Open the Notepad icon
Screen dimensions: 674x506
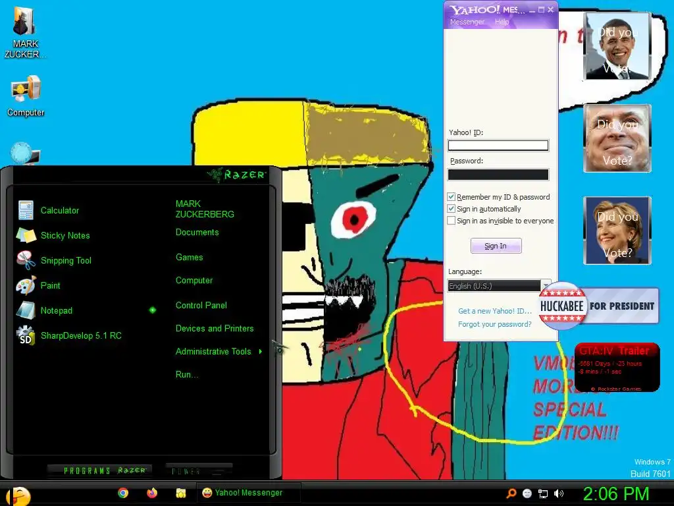coord(26,310)
